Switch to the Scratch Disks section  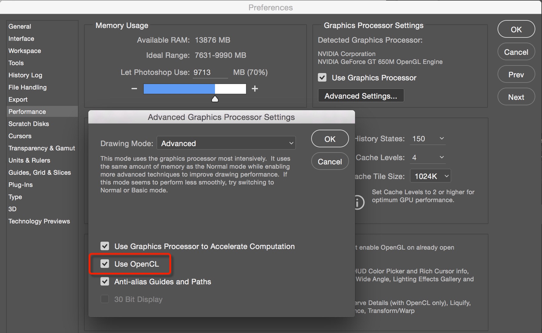pyautogui.click(x=29, y=124)
